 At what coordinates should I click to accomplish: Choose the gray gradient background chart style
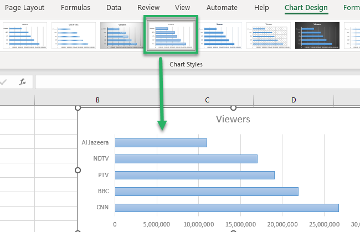(x=121, y=35)
